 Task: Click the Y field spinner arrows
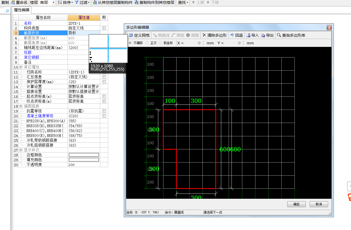click(243, 43)
